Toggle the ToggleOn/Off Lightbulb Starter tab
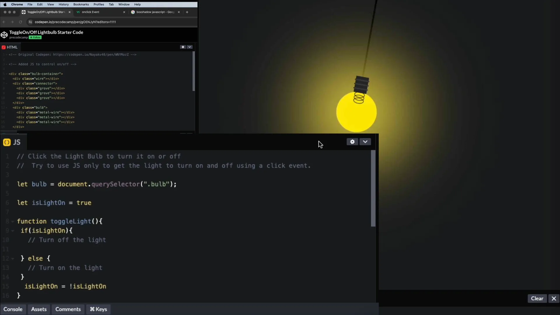Screen dimensions: 560x315 coord(45,12)
